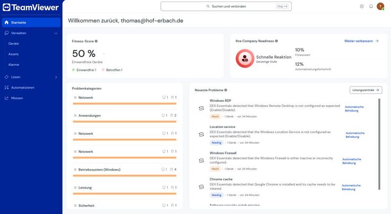Click the Startseite home icon
Image resolution: width=391 pixels, height=214 pixels.
6,22
